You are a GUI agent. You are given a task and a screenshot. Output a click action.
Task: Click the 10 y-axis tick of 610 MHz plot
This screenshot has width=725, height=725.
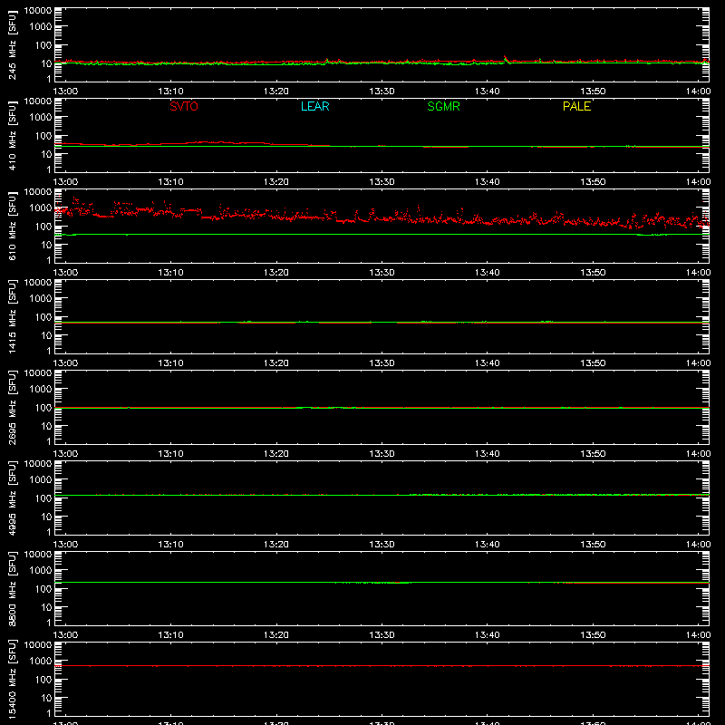pyautogui.click(x=46, y=245)
